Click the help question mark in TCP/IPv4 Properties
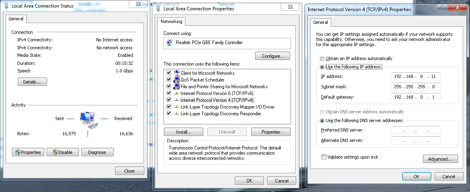470x192 pixels. point(442,8)
